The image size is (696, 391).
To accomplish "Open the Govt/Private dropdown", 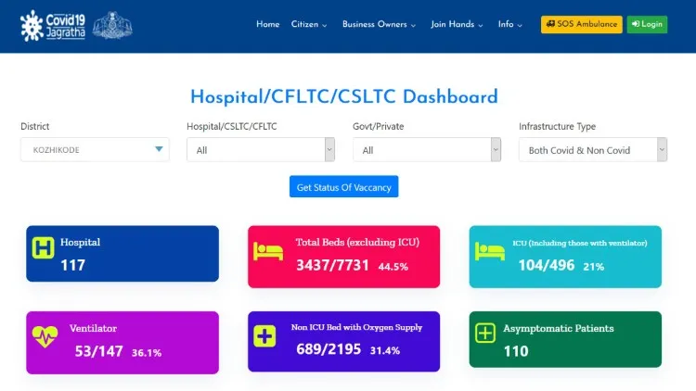I will pos(427,149).
